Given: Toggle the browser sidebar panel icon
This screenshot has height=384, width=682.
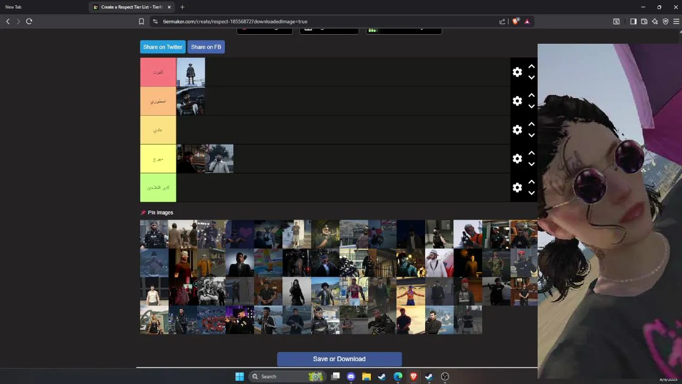Looking at the screenshot, I should point(633,21).
